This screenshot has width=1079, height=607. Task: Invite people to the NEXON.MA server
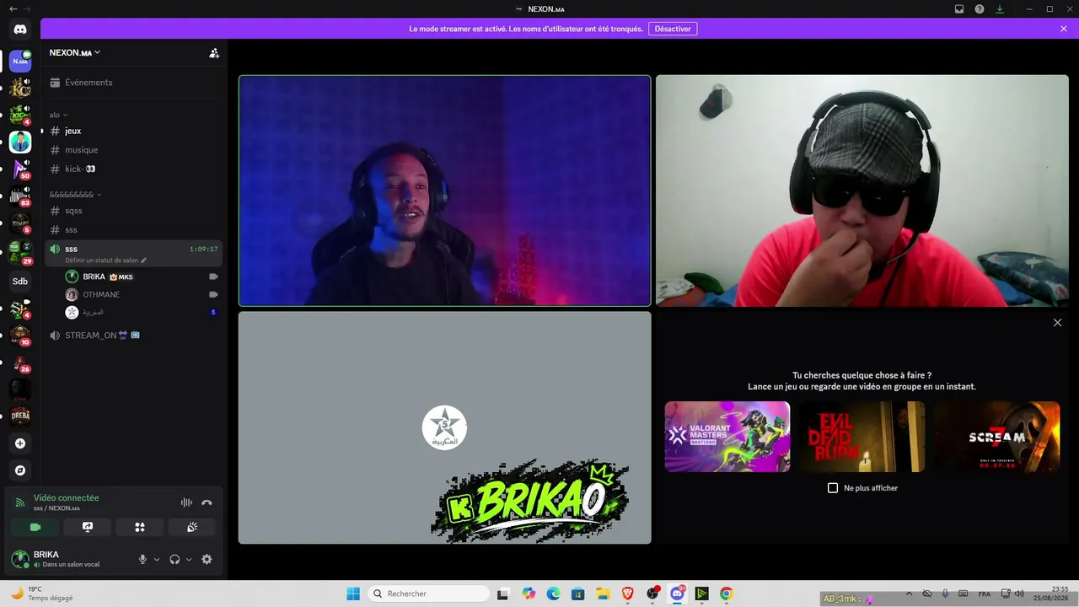214,53
